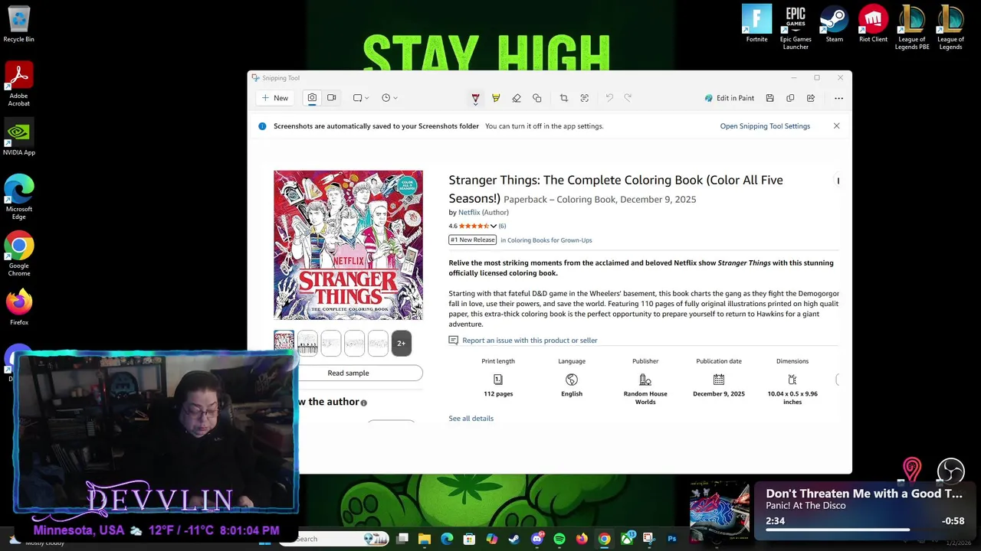Click the See all details link

(471, 419)
